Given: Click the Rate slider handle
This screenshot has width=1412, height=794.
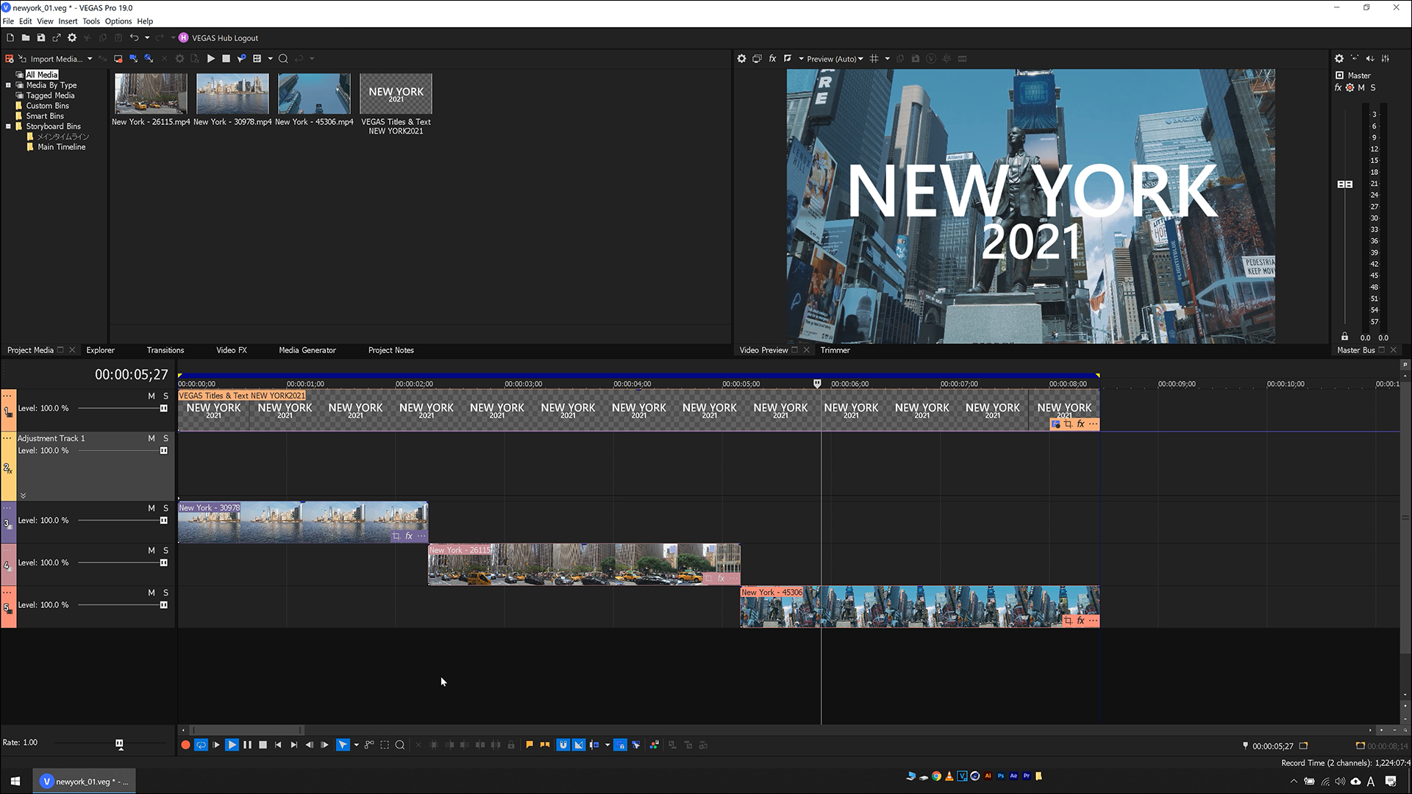Looking at the screenshot, I should tap(119, 744).
